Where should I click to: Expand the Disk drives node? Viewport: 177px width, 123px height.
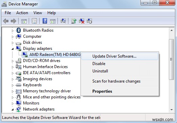click(x=13, y=43)
